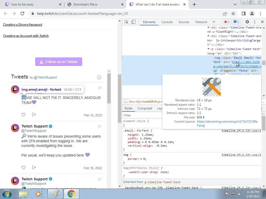
Task: Switch to the Console tab
Action: 167,22
